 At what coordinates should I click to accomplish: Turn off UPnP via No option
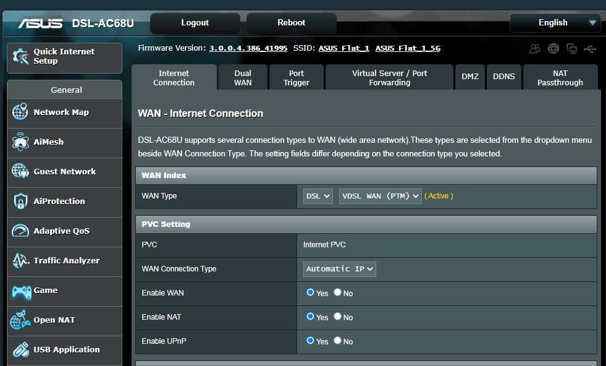point(338,341)
